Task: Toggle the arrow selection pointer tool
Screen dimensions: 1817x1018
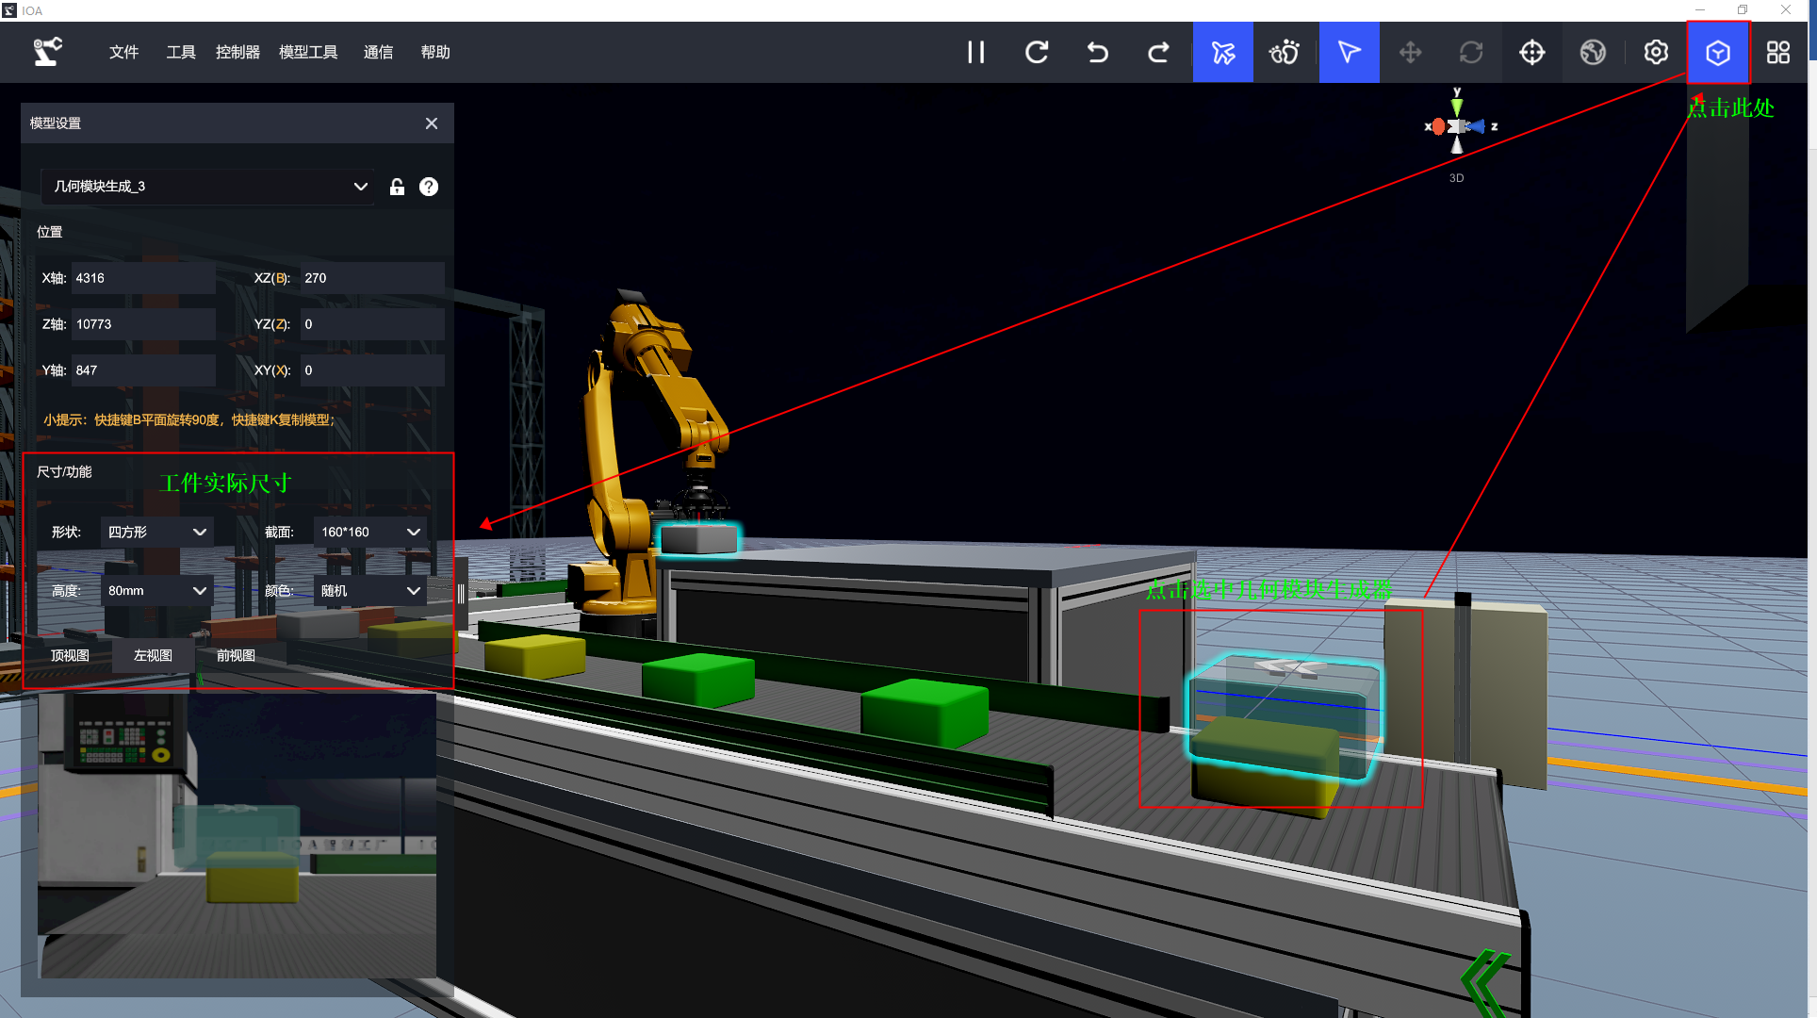Action: (1349, 52)
